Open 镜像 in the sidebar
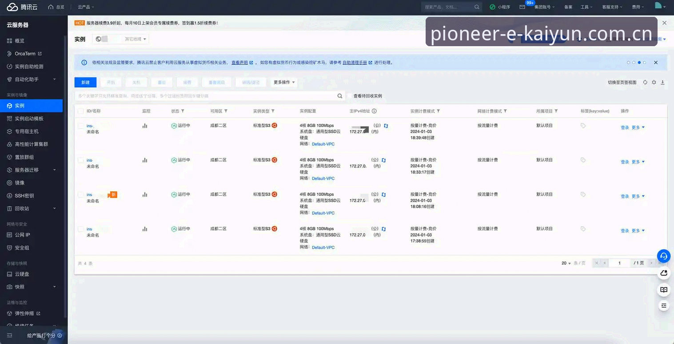 [x=20, y=183]
